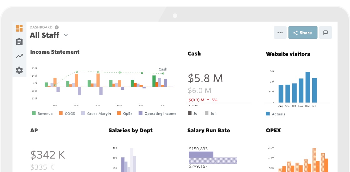Screen dimensions: 350x172
Task: Toggle the COGS legend series
Action: (67, 114)
